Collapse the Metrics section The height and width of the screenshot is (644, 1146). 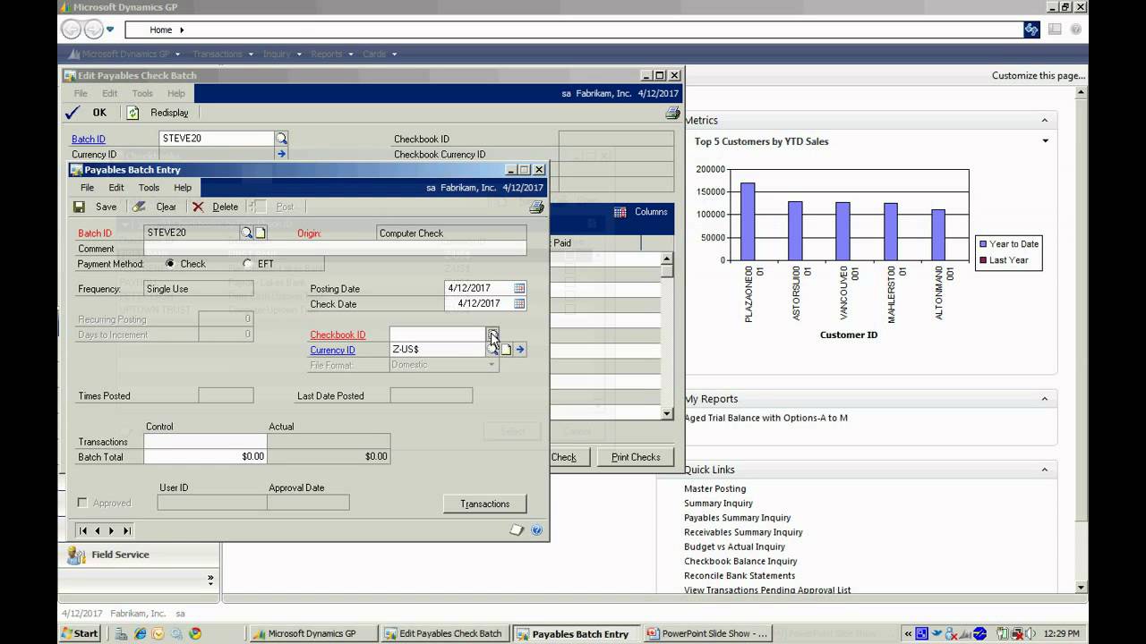1044,120
